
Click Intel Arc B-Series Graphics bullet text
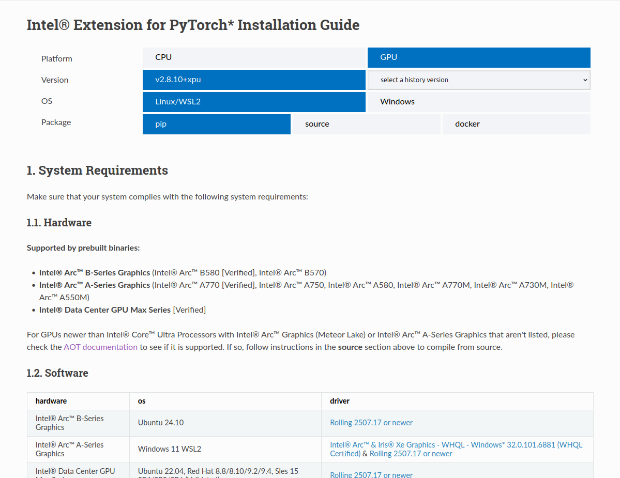click(95, 272)
